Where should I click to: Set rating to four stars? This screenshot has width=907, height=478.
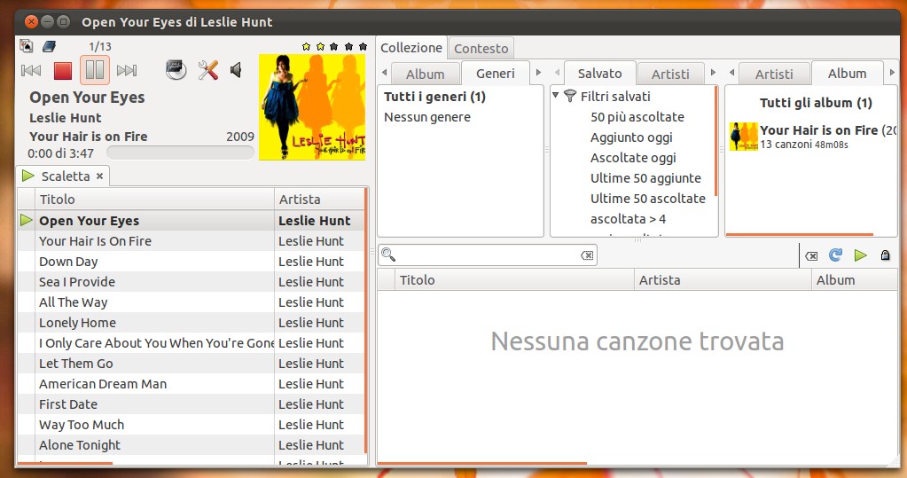[348, 46]
